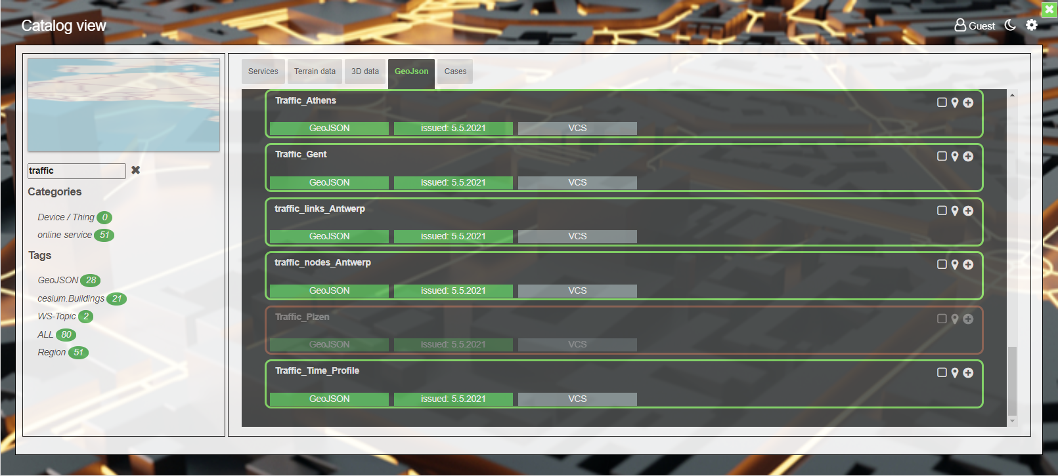Filter by the online service category
This screenshot has width=1058, height=476.
[64, 235]
